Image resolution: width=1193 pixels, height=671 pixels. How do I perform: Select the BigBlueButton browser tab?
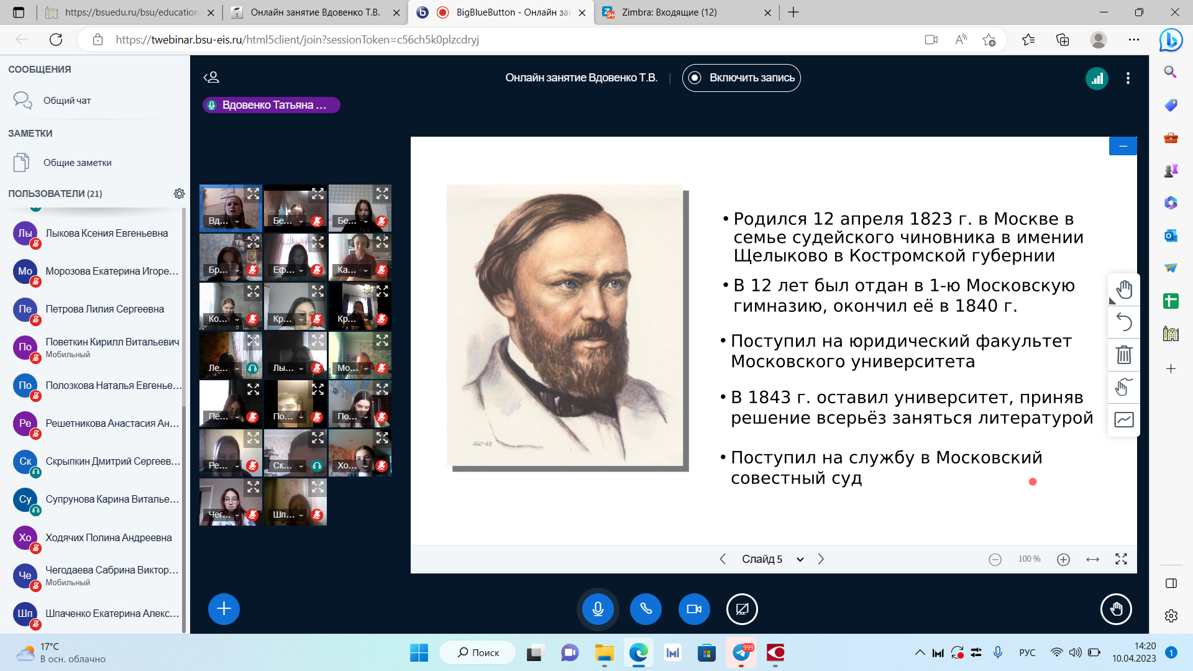tap(502, 12)
